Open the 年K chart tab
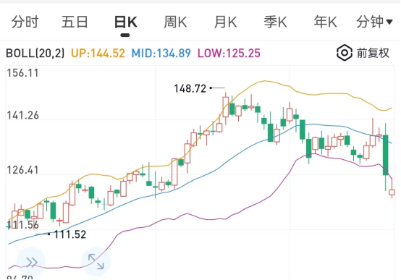This screenshot has height=280, width=401. [325, 22]
